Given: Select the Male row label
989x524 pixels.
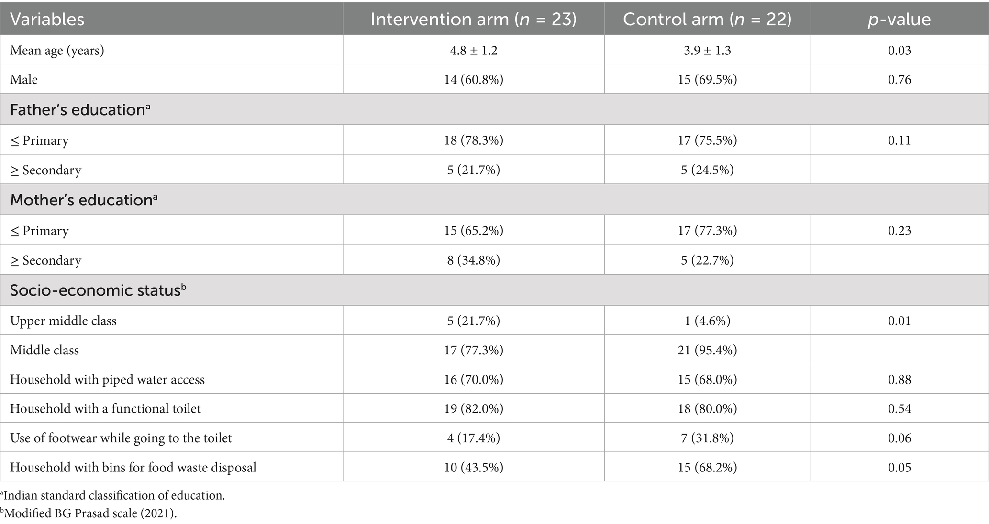Looking at the screenshot, I should pos(23,79).
